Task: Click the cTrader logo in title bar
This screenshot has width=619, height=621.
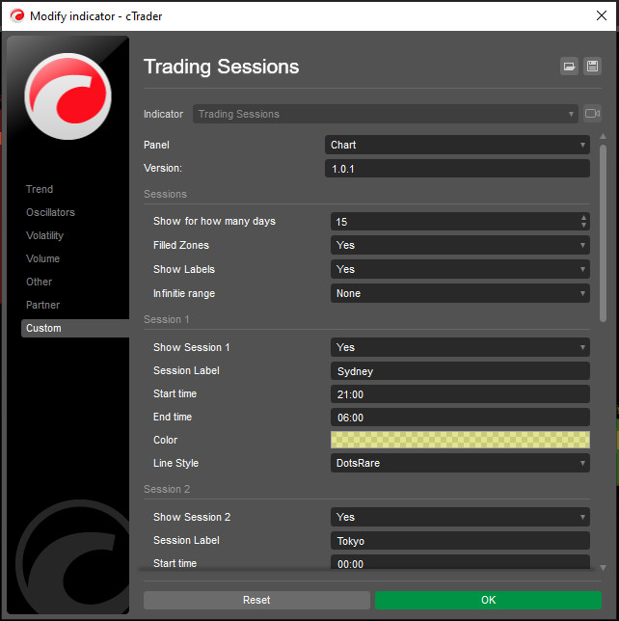Action: click(17, 15)
